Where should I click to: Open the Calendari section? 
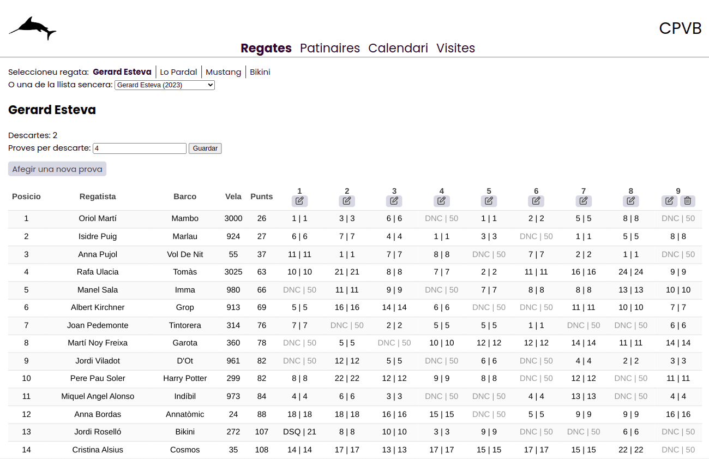(x=398, y=48)
